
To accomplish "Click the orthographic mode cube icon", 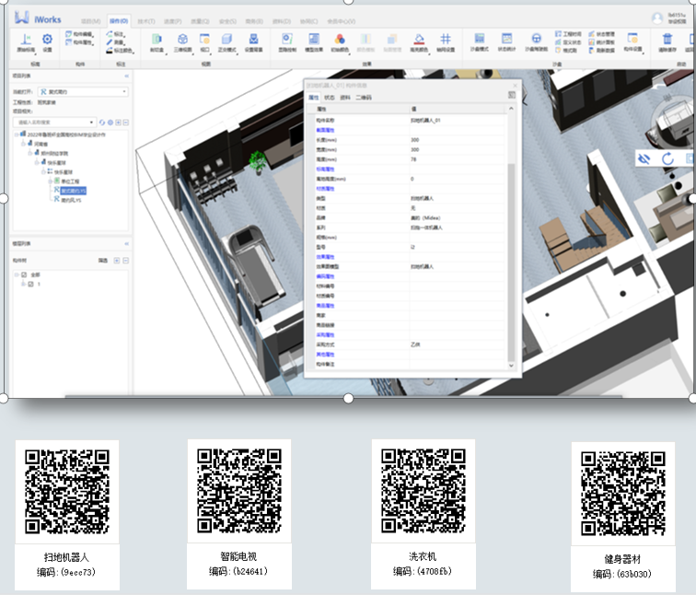I will click(226, 39).
